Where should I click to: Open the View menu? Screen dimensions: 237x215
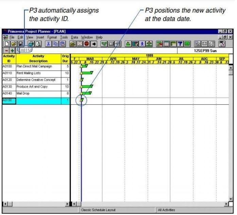click(30, 37)
